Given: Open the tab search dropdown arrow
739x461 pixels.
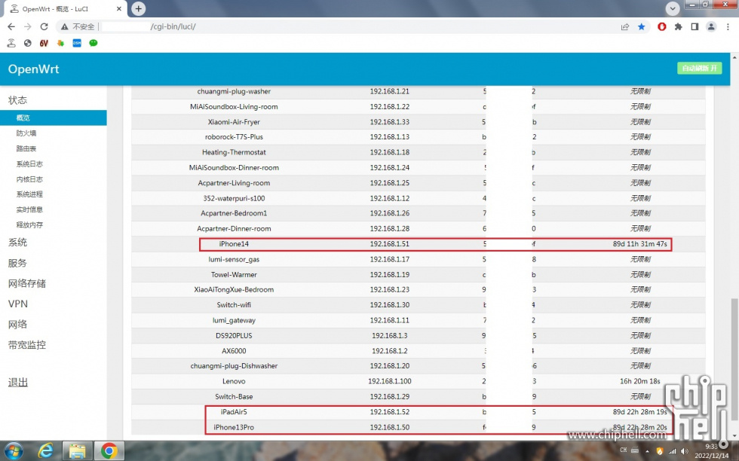Looking at the screenshot, I should (673, 8).
